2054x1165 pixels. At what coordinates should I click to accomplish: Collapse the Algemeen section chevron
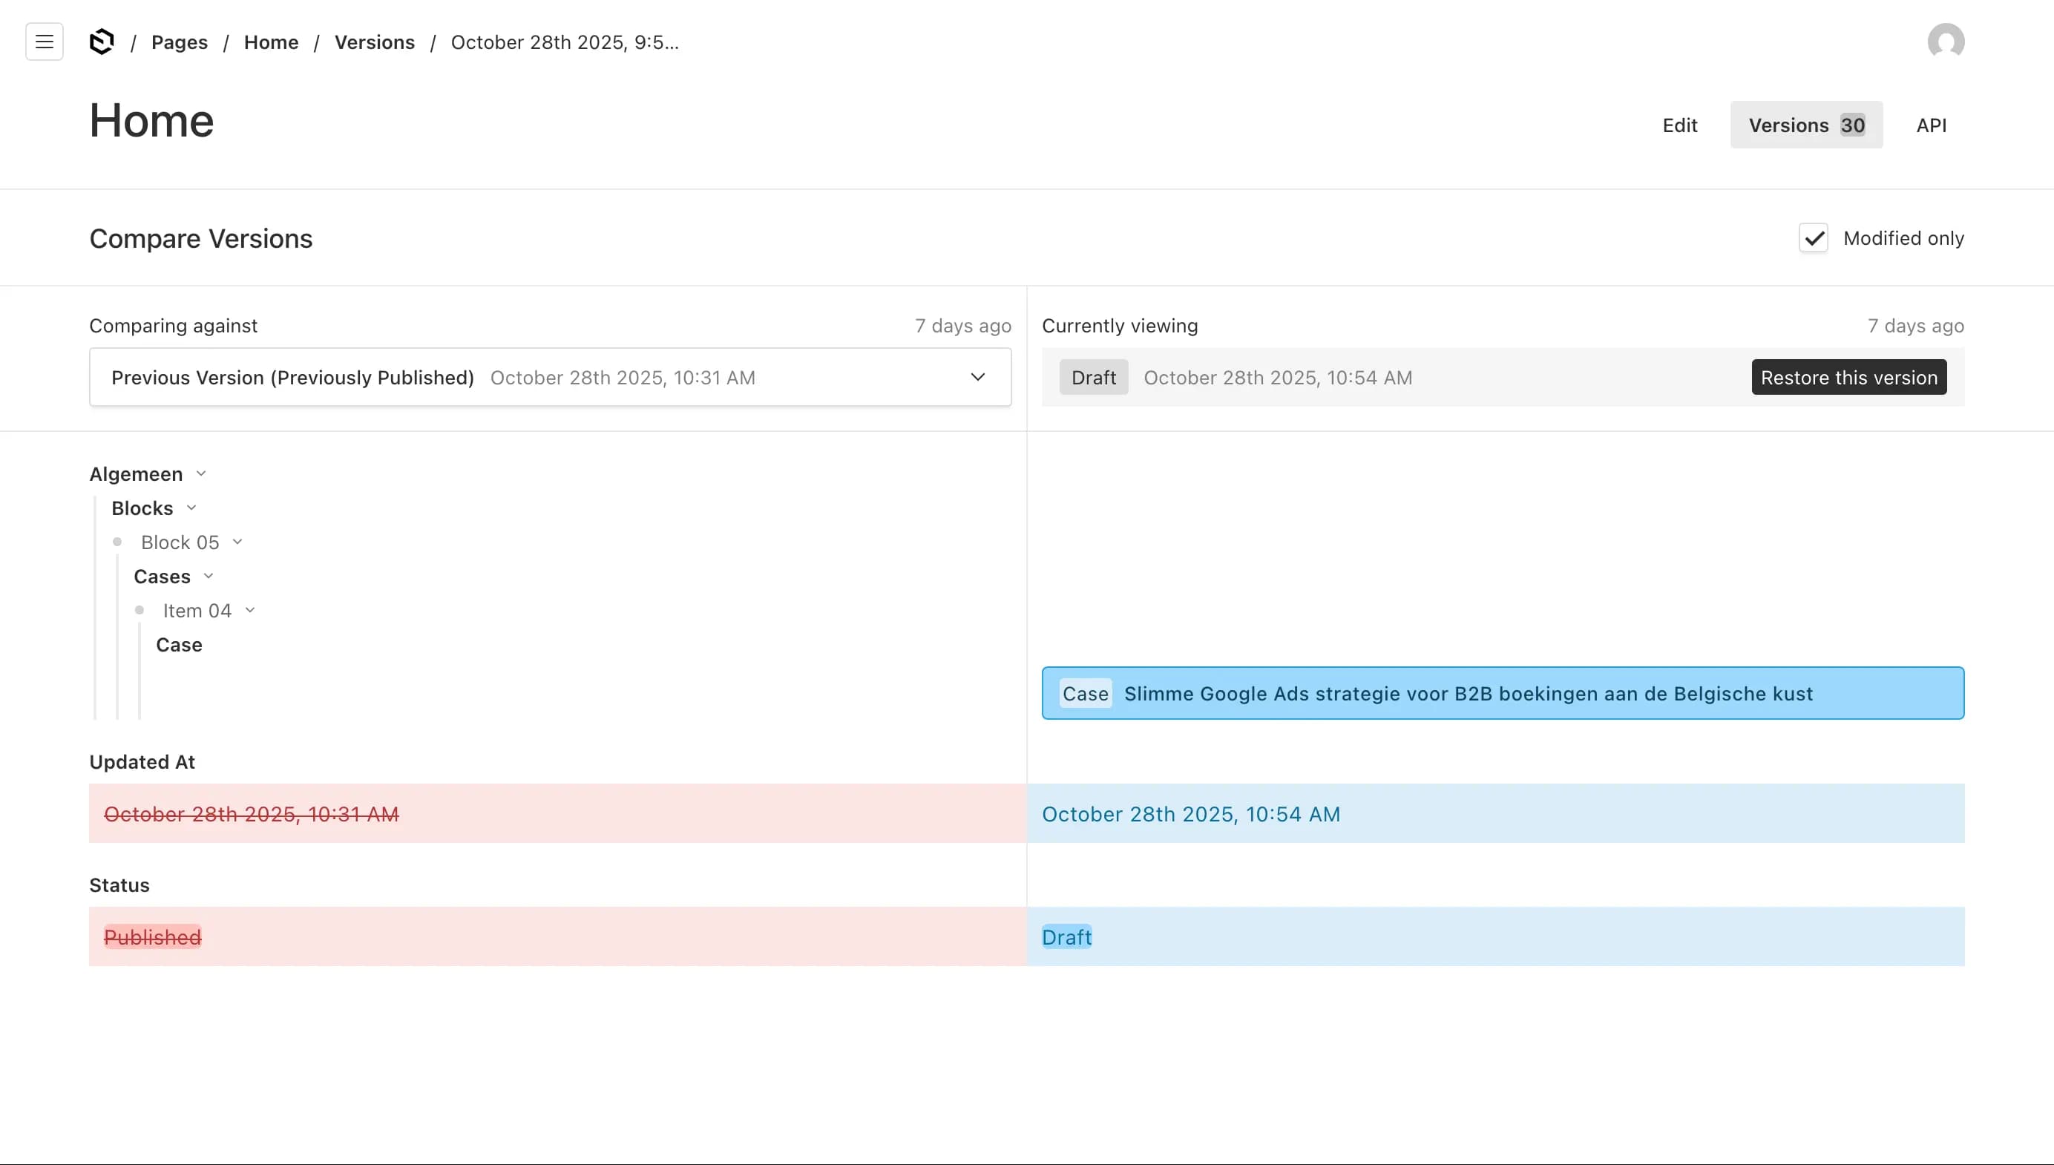point(202,473)
